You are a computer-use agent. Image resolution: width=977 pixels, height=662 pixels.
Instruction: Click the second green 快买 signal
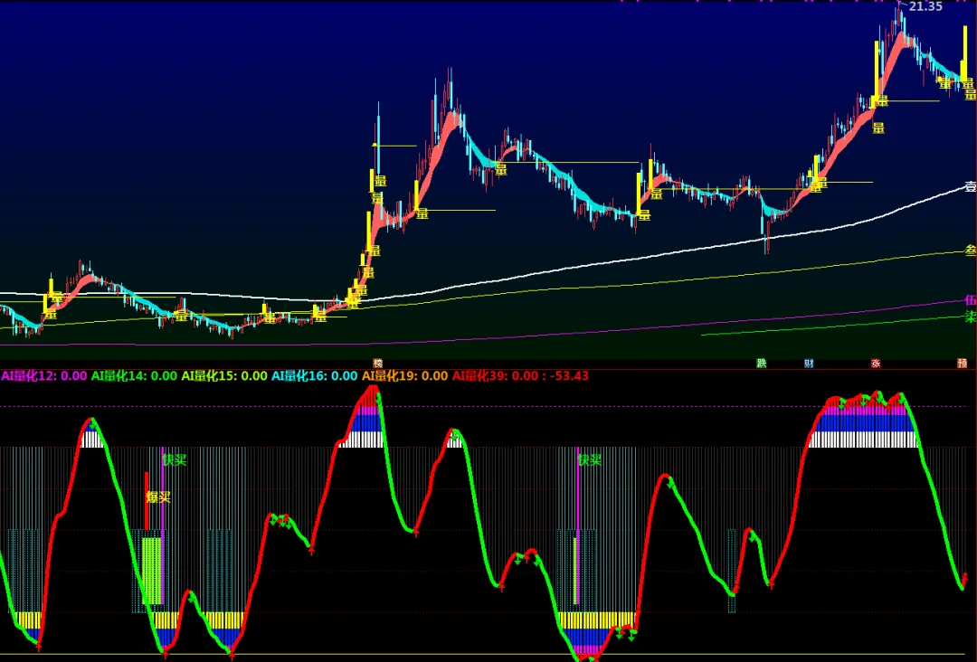590,460
